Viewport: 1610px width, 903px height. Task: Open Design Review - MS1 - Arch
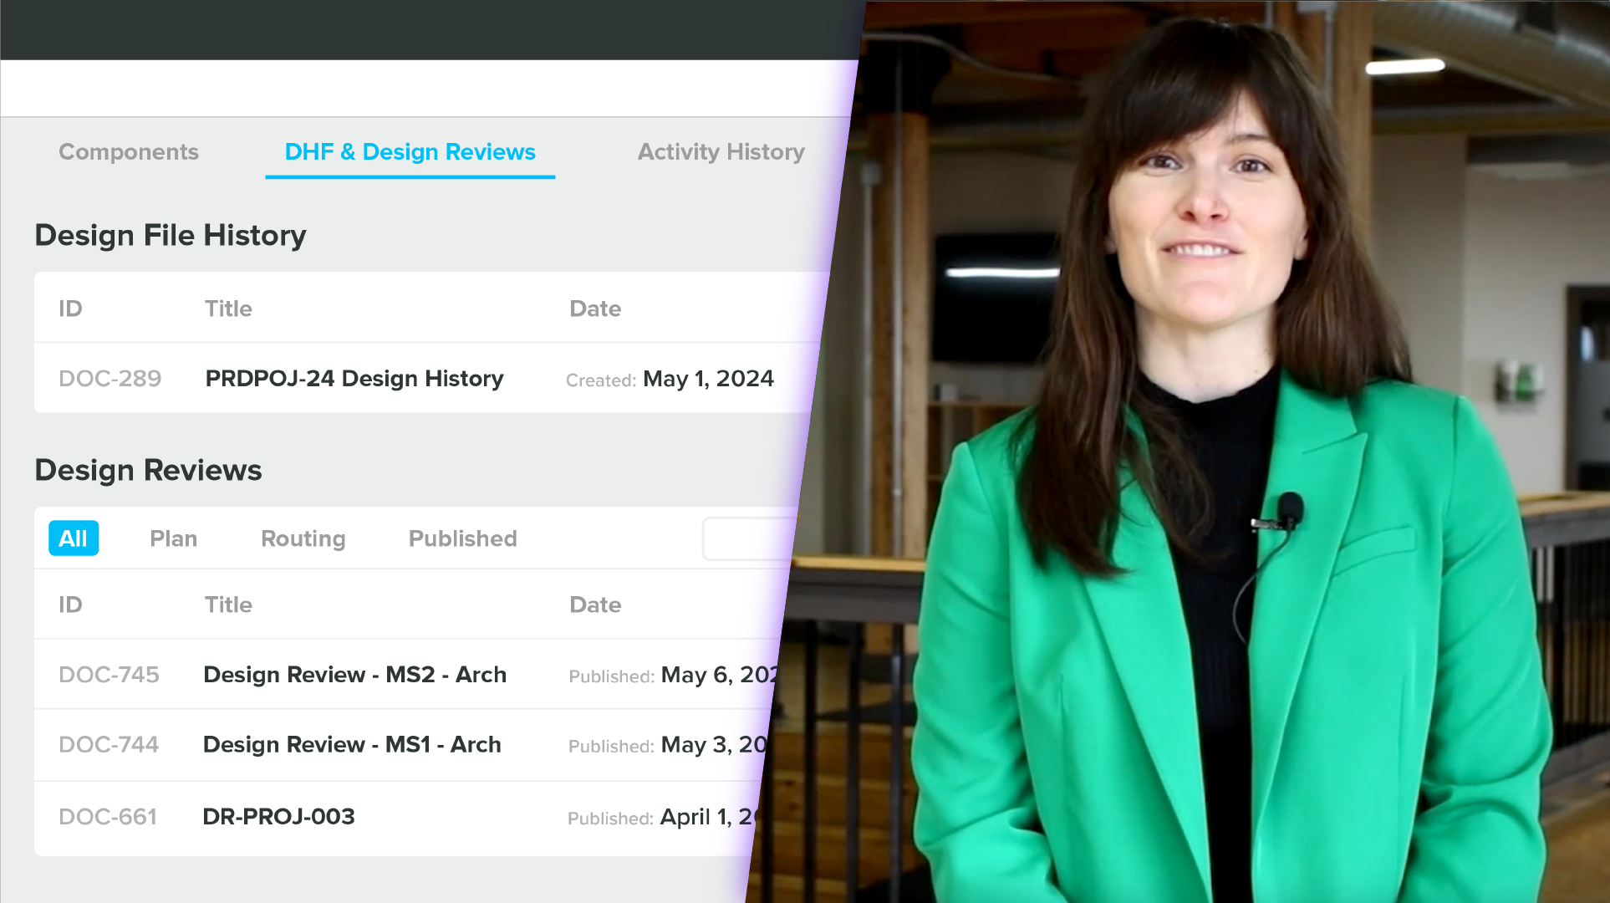coord(352,745)
